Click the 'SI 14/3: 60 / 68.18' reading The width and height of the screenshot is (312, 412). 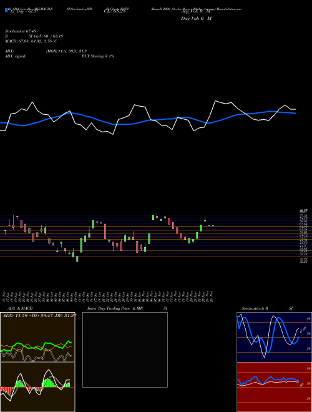click(x=46, y=36)
